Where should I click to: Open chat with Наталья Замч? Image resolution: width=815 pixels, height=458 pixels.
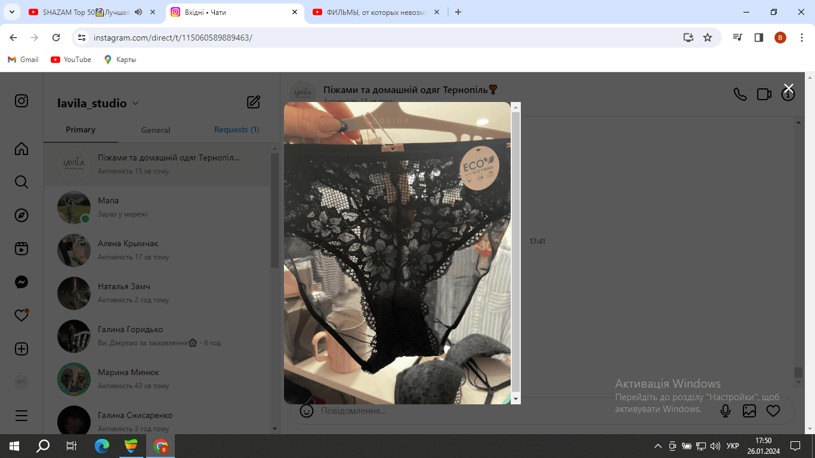pos(157,293)
